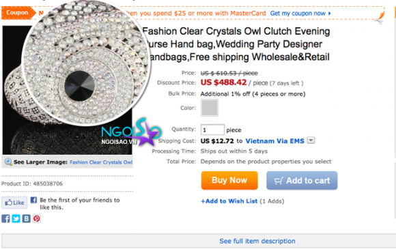Open the Fashion Clear Crystals Owl larger image link
396x249 pixels.
(x=101, y=162)
